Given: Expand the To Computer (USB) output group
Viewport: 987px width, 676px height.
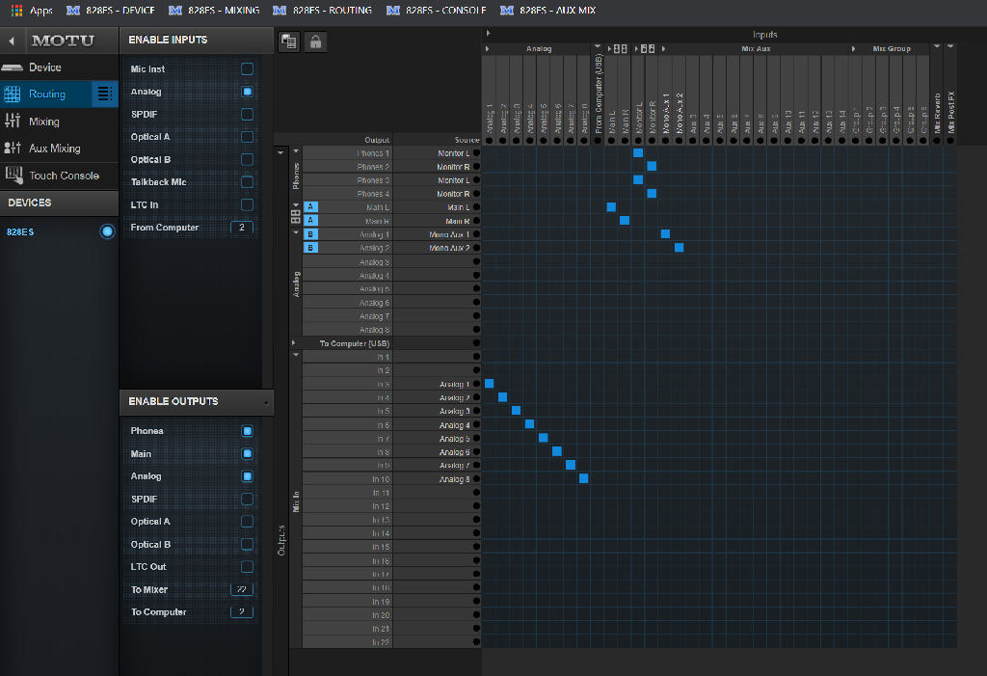Looking at the screenshot, I should point(294,343).
